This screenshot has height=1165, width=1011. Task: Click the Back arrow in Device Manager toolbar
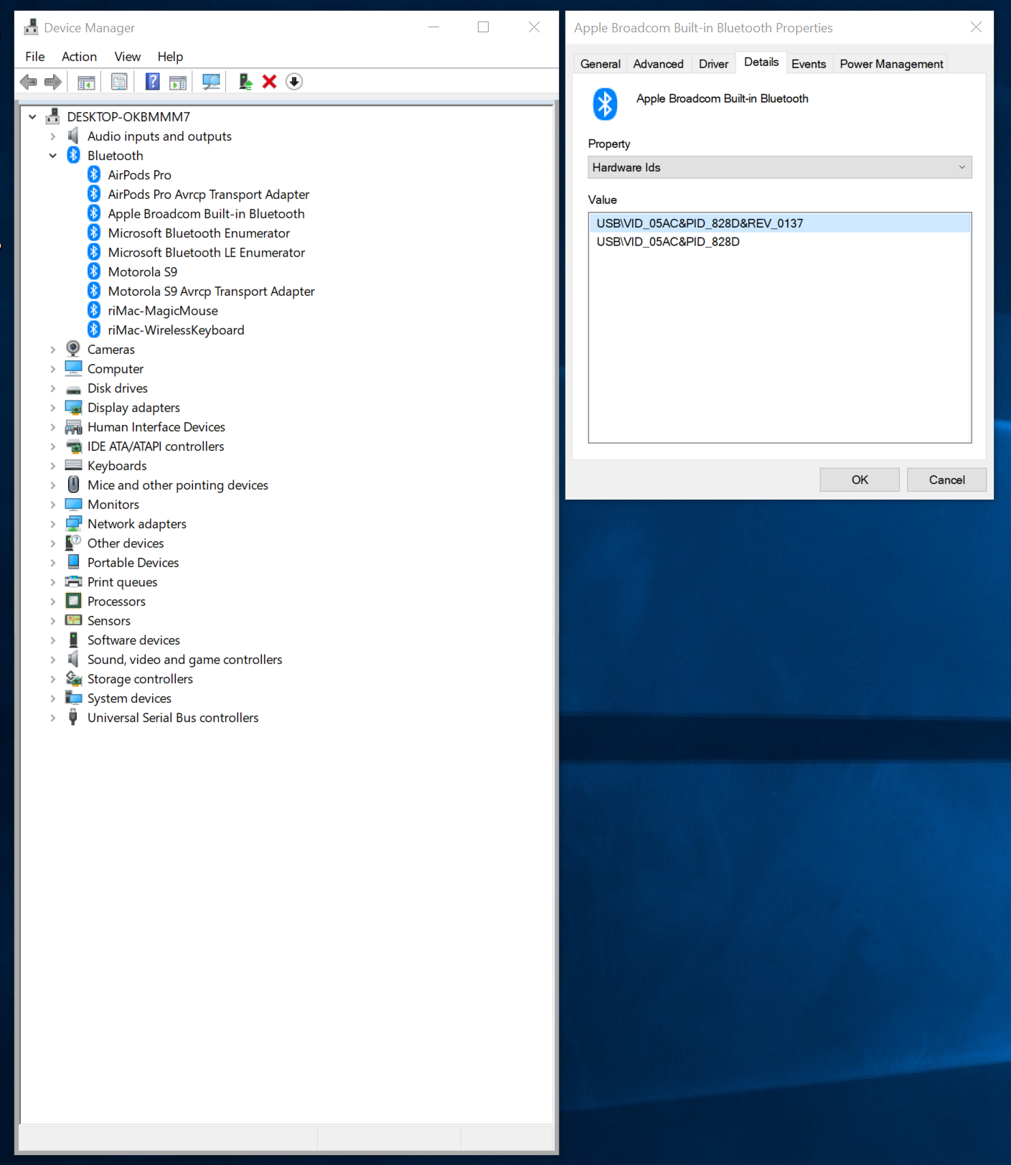point(29,82)
